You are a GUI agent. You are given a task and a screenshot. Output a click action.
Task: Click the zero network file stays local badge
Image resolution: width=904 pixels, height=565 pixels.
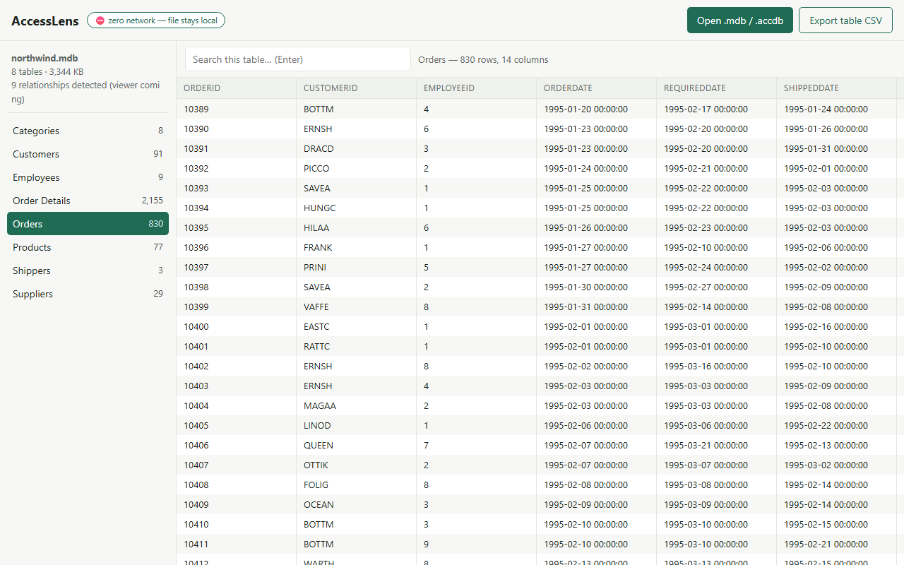tap(156, 20)
